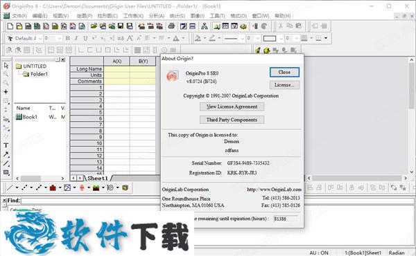
Task: Open the line style dropdown
Action: point(243,38)
